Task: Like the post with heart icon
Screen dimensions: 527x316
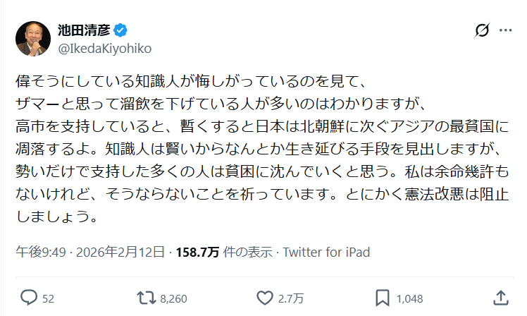Action: click(x=265, y=298)
